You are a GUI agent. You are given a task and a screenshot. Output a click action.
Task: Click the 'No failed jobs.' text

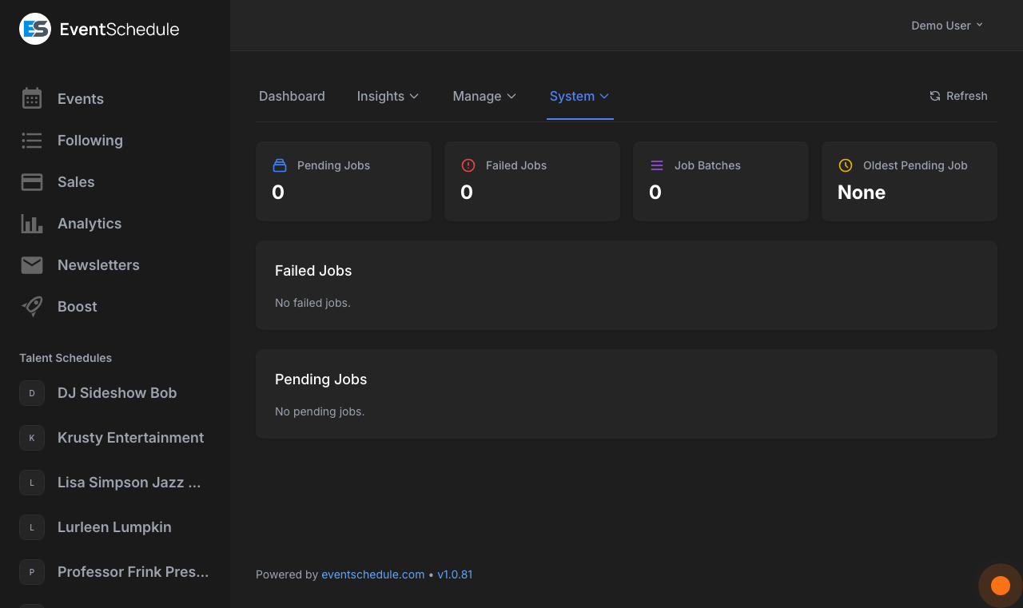(312, 303)
